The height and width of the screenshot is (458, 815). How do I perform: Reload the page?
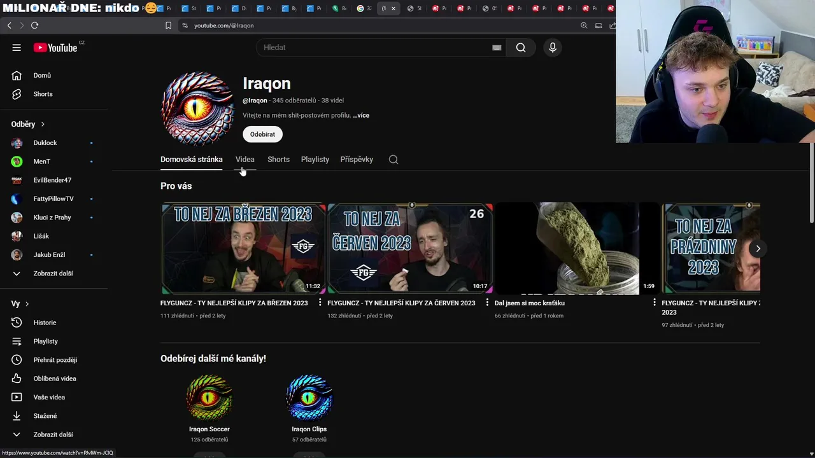coord(34,25)
